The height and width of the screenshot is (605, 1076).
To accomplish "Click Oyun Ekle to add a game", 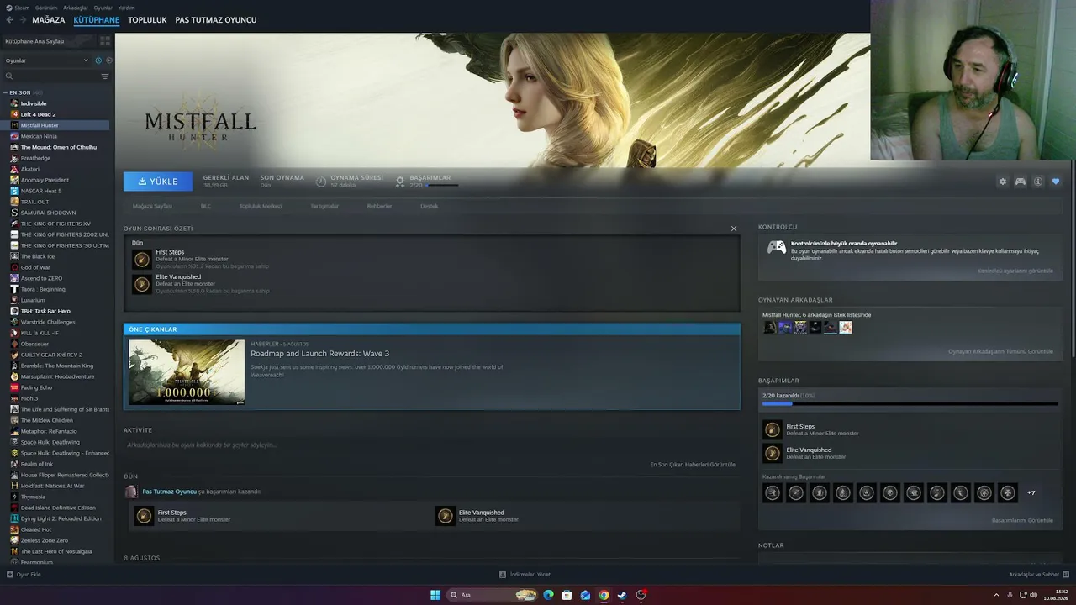I will [24, 575].
